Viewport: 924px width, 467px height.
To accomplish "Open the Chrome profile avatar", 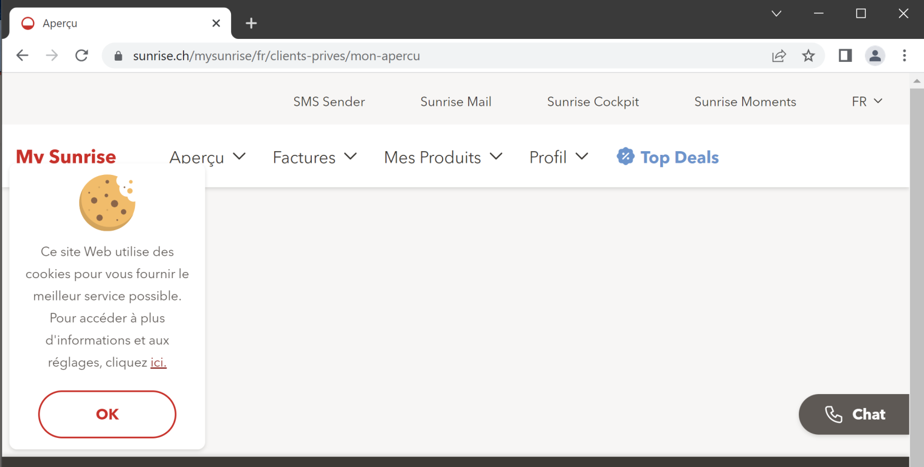I will pyautogui.click(x=875, y=56).
